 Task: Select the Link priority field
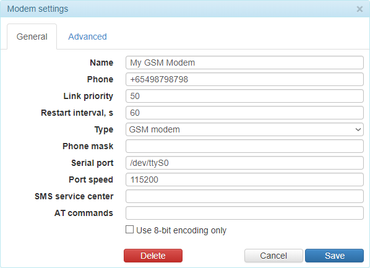click(244, 96)
